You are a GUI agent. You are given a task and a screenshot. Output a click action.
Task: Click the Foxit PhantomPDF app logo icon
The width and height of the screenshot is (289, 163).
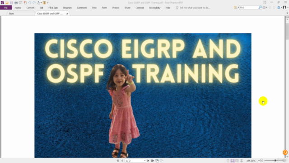coord(2,3)
